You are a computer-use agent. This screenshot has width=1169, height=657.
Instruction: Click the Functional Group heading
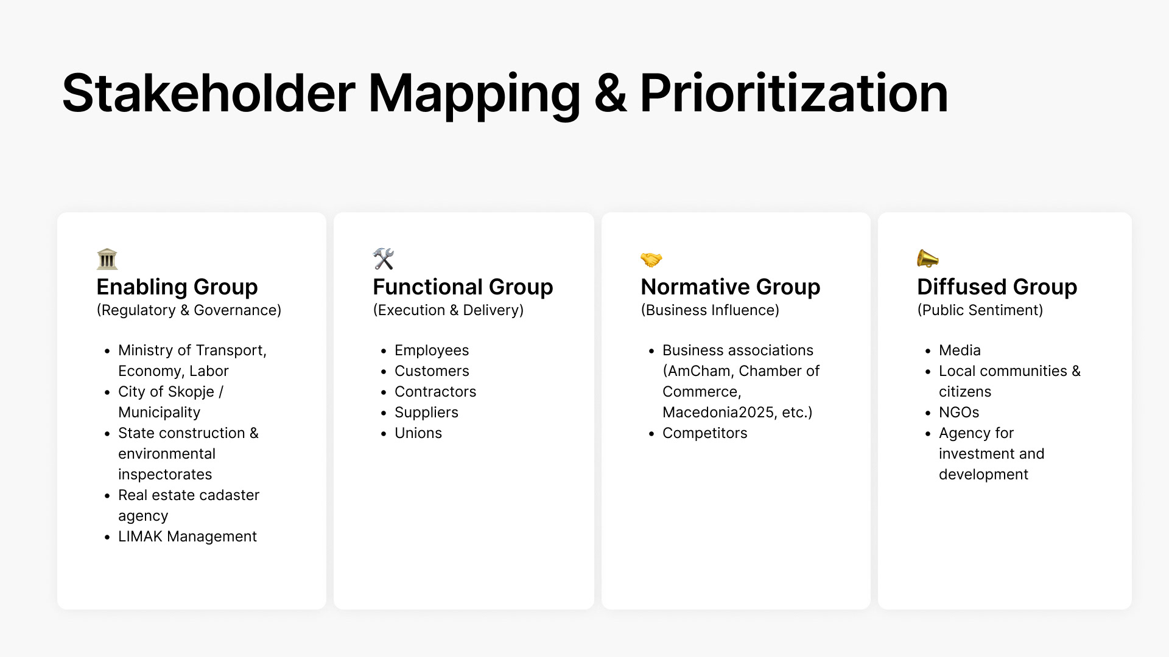(463, 287)
